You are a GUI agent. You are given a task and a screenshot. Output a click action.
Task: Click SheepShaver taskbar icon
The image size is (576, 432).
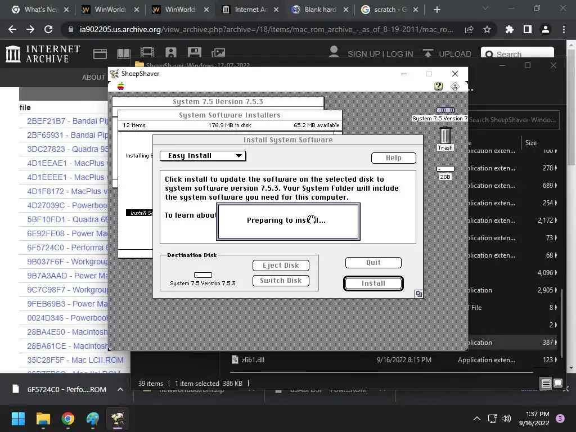click(x=118, y=418)
